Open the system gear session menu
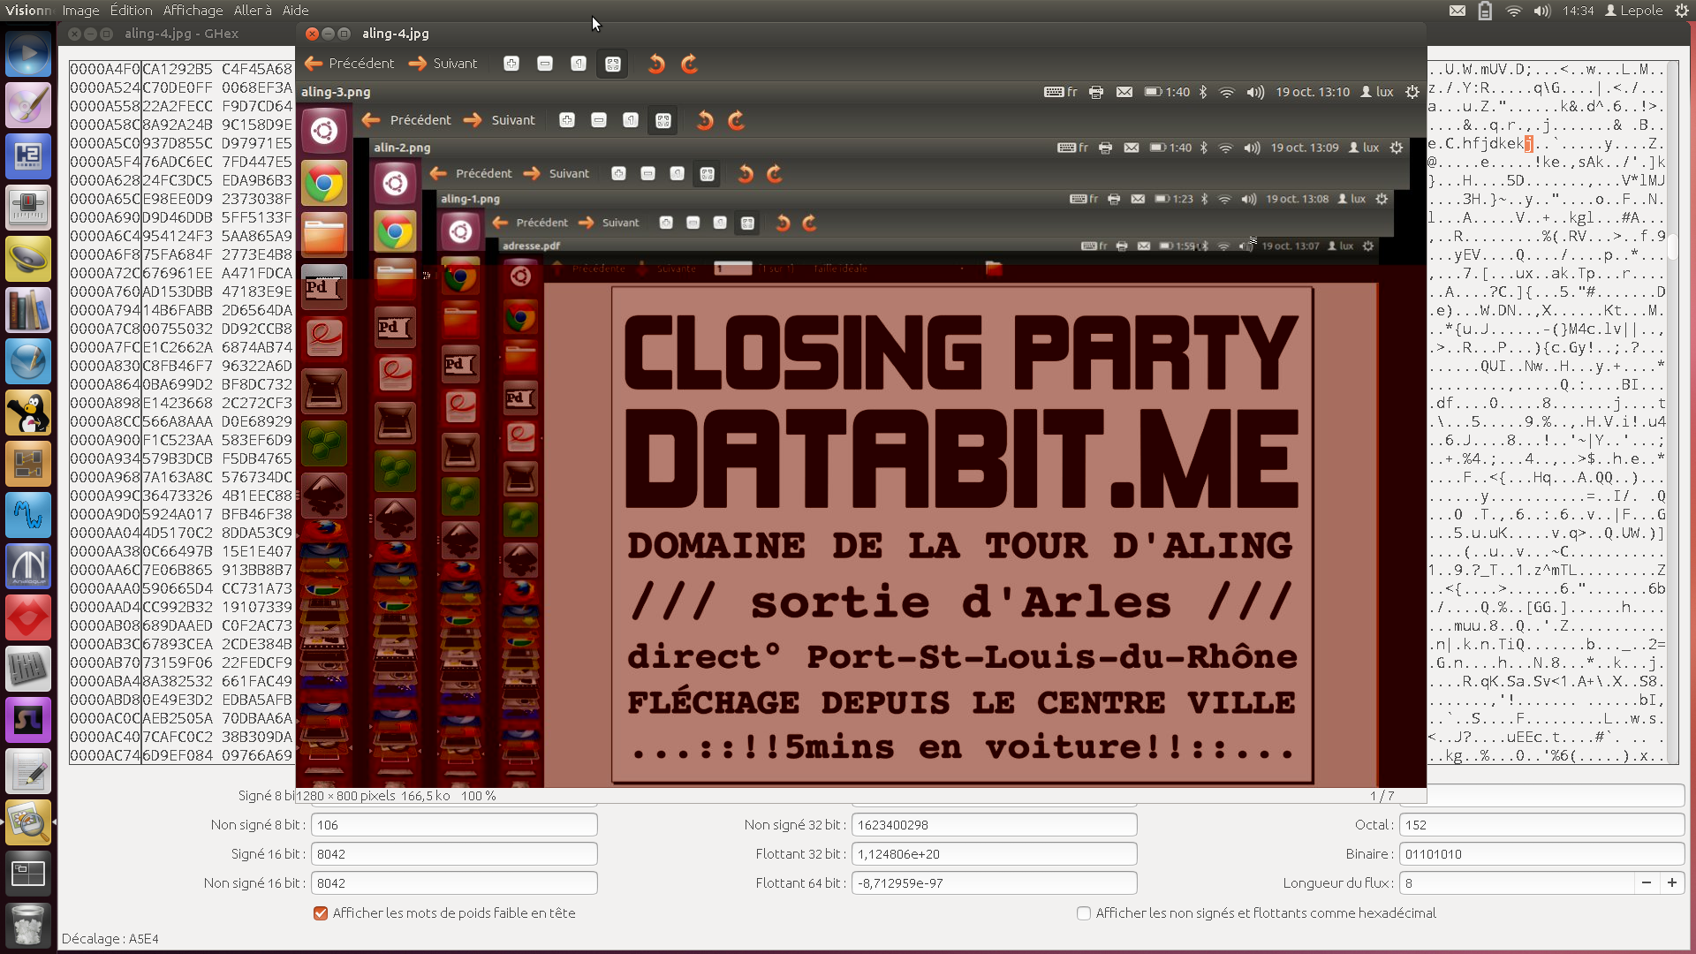The height and width of the screenshot is (954, 1696). click(x=1682, y=11)
